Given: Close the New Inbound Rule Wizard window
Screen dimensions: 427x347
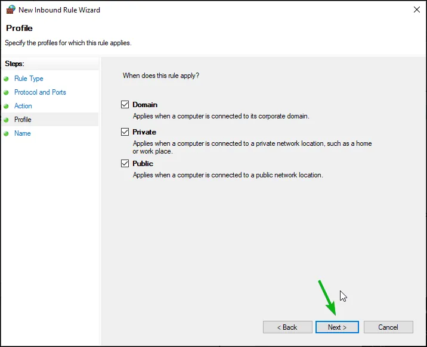Looking at the screenshot, I should 417,10.
